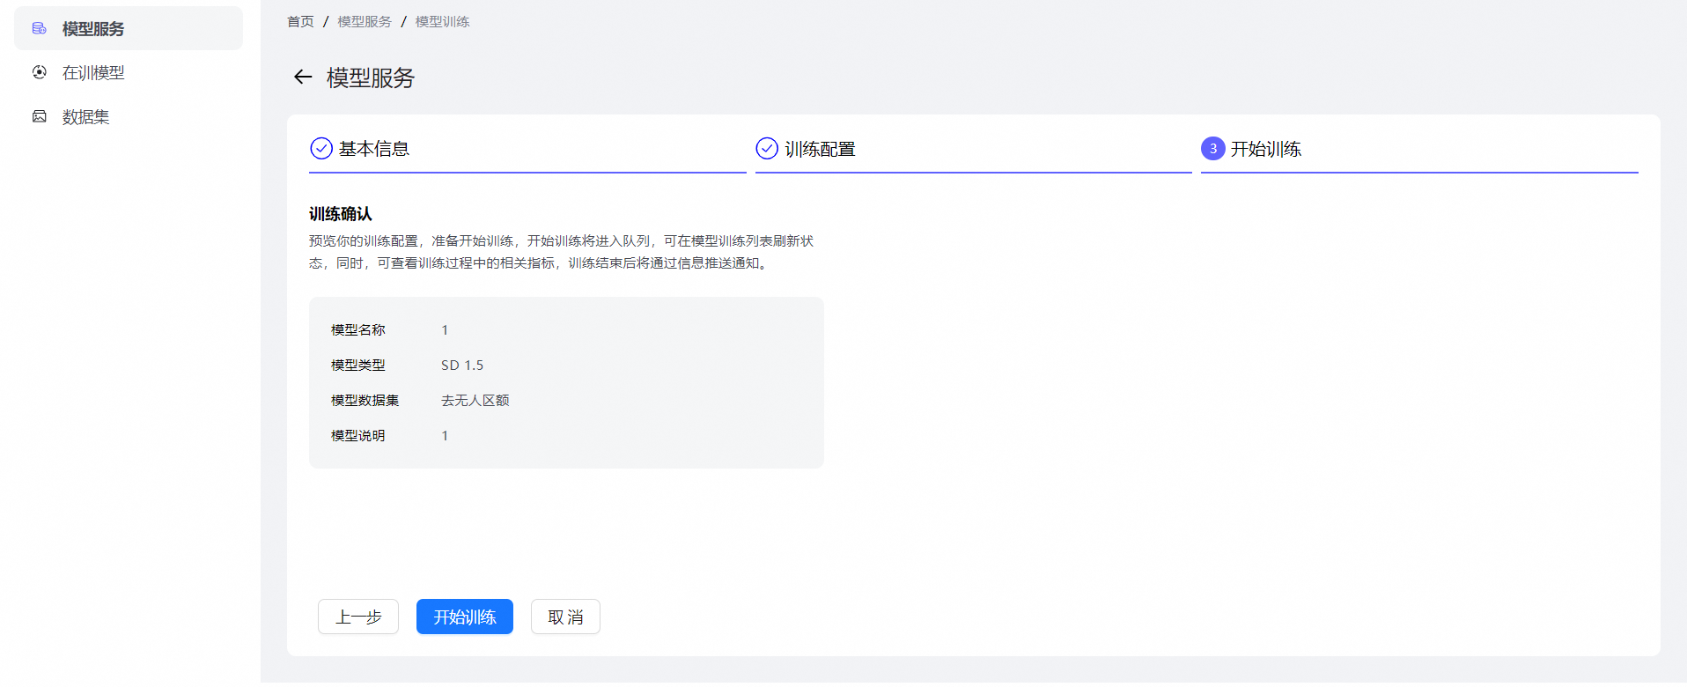Click the 数据集 sidebar icon
Image resolution: width=1687 pixels, height=687 pixels.
pyautogui.click(x=40, y=116)
